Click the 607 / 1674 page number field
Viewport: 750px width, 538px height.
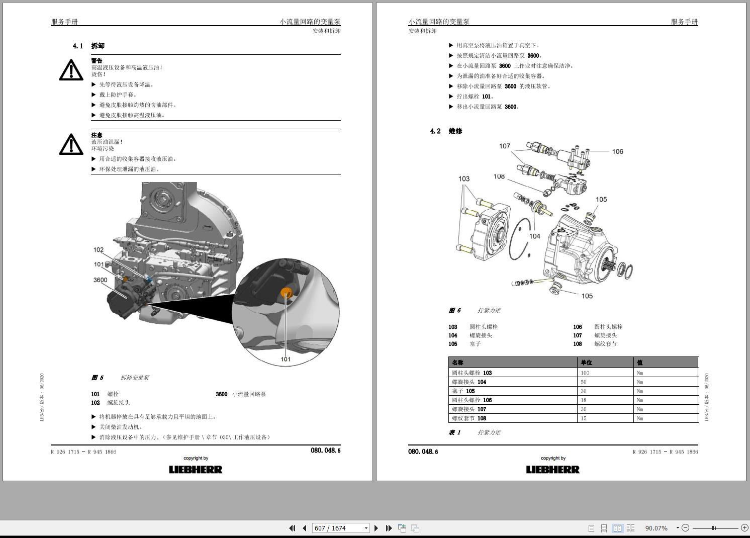337,528
